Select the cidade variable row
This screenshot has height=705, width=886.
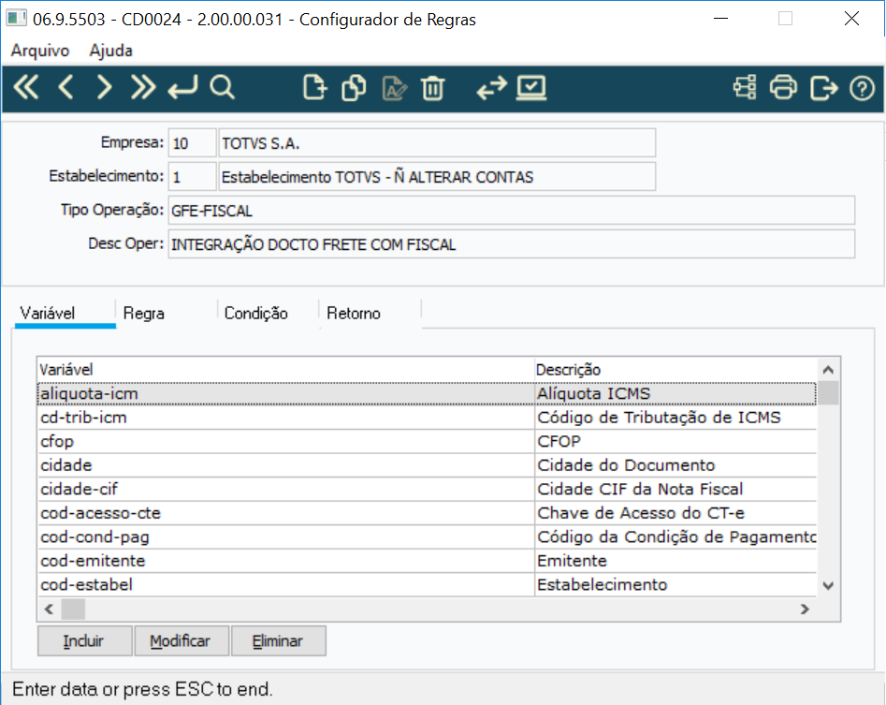(427, 465)
